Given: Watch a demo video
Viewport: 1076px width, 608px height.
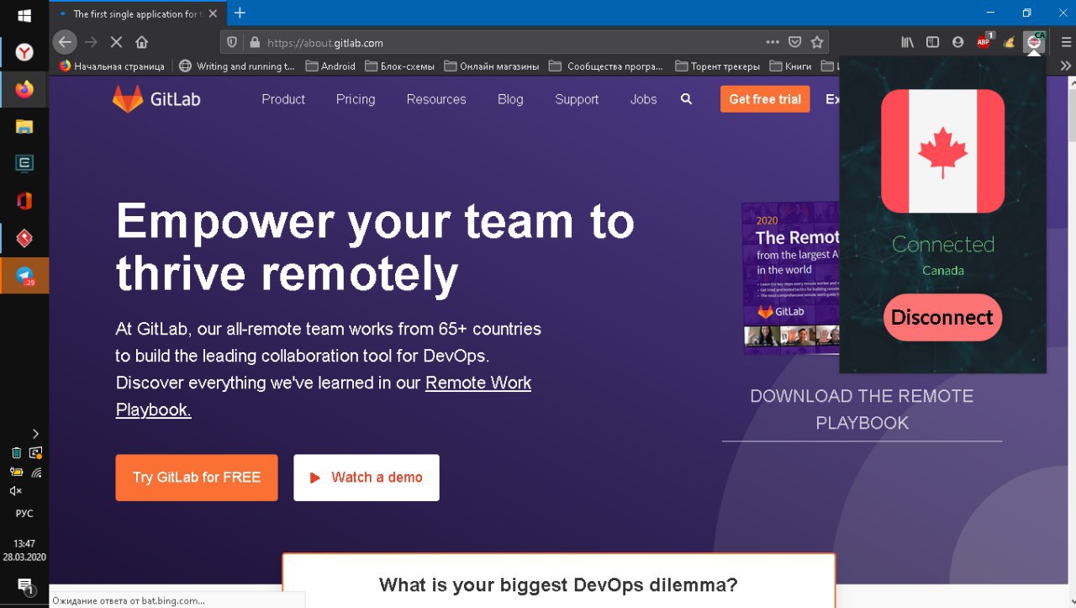Looking at the screenshot, I should [367, 478].
